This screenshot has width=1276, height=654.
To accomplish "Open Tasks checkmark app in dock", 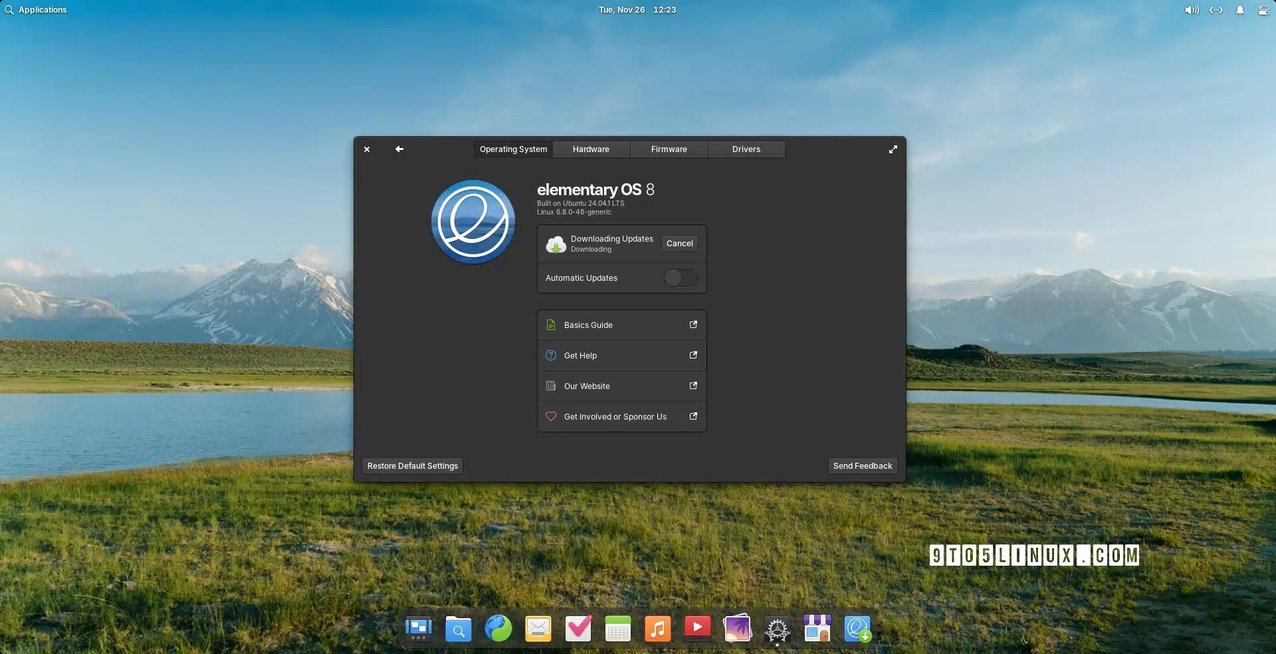I will (578, 628).
